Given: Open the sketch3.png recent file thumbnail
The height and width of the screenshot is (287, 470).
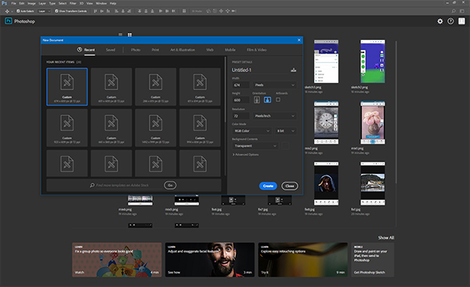Looking at the screenshot, I should 326,61.
